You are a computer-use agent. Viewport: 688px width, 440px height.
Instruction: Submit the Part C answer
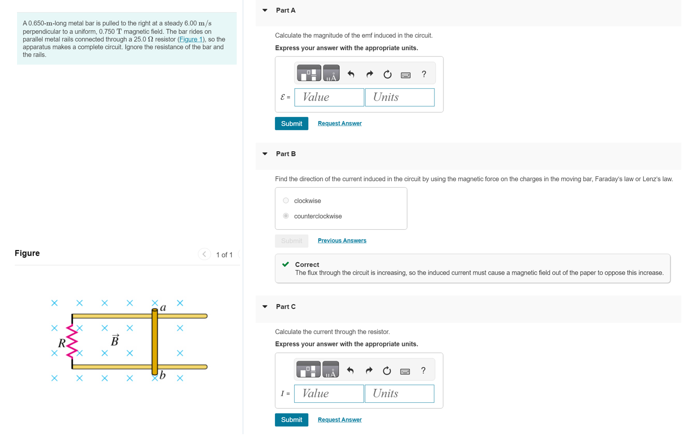pos(291,419)
